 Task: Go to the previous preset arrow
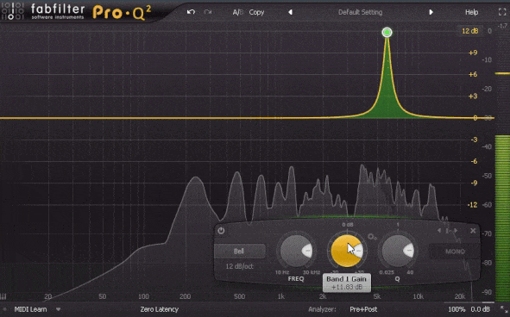coord(290,12)
